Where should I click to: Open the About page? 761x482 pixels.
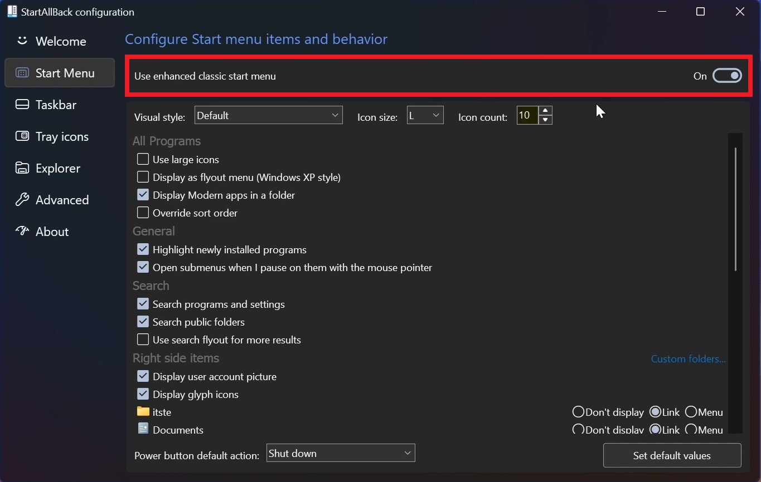click(x=52, y=232)
